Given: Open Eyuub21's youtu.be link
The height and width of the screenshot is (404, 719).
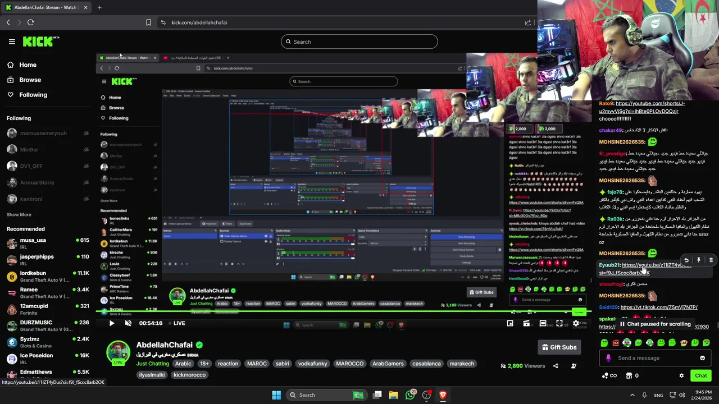Looking at the screenshot, I should [x=645, y=269].
